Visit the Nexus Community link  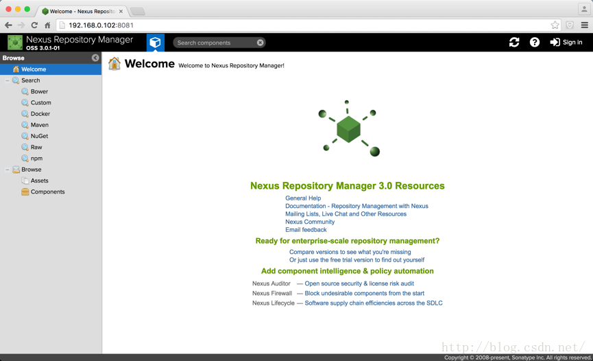[310, 222]
